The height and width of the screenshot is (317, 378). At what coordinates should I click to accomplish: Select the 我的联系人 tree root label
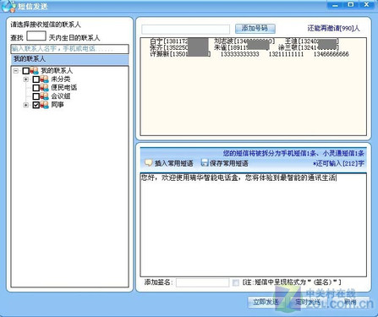point(57,70)
